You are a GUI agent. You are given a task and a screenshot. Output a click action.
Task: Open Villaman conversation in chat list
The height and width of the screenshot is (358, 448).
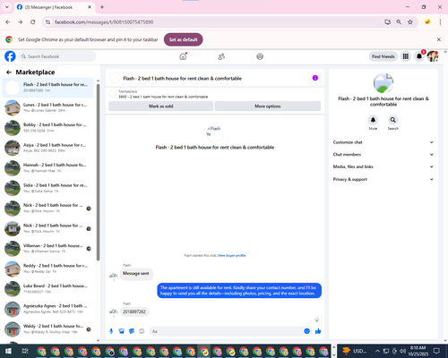(x=47, y=249)
